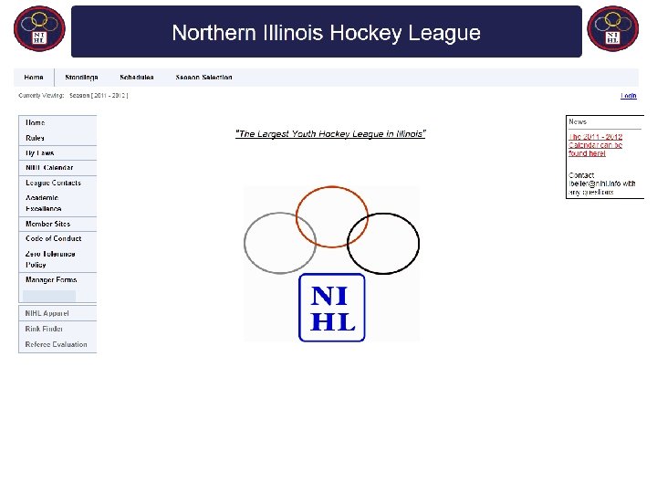Click the News panel heading
The image size is (657, 493).
click(x=578, y=121)
